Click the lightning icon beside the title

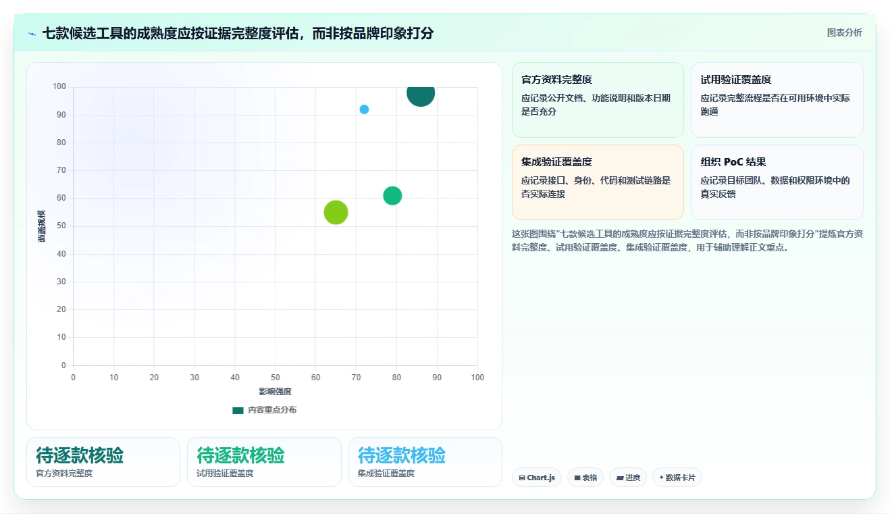tap(32, 33)
